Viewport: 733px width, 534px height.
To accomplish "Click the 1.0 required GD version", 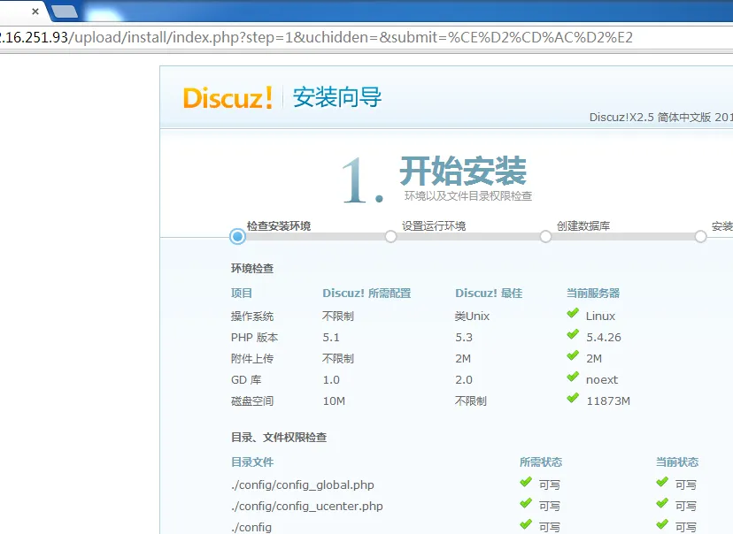I will pos(331,380).
